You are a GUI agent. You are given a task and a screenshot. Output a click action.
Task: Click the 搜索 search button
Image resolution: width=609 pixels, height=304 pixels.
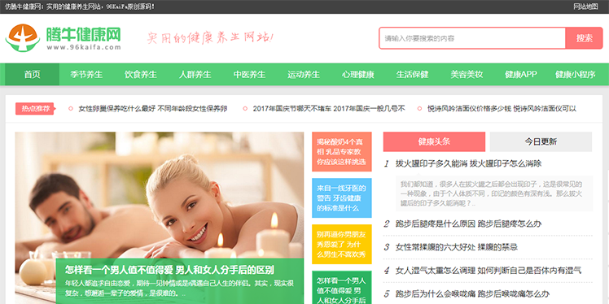[584, 38]
